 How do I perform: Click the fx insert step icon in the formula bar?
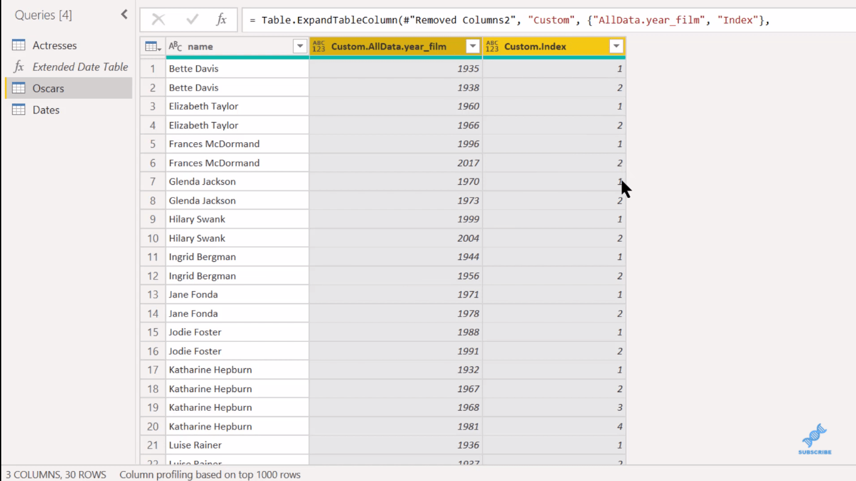tap(221, 20)
